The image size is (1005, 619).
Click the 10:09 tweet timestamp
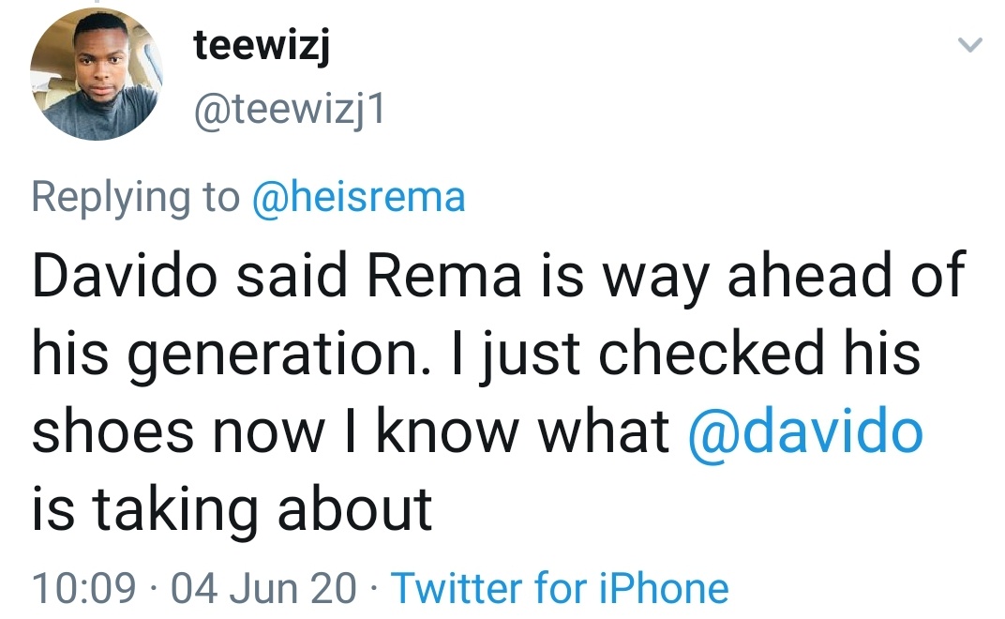[x=83, y=589]
